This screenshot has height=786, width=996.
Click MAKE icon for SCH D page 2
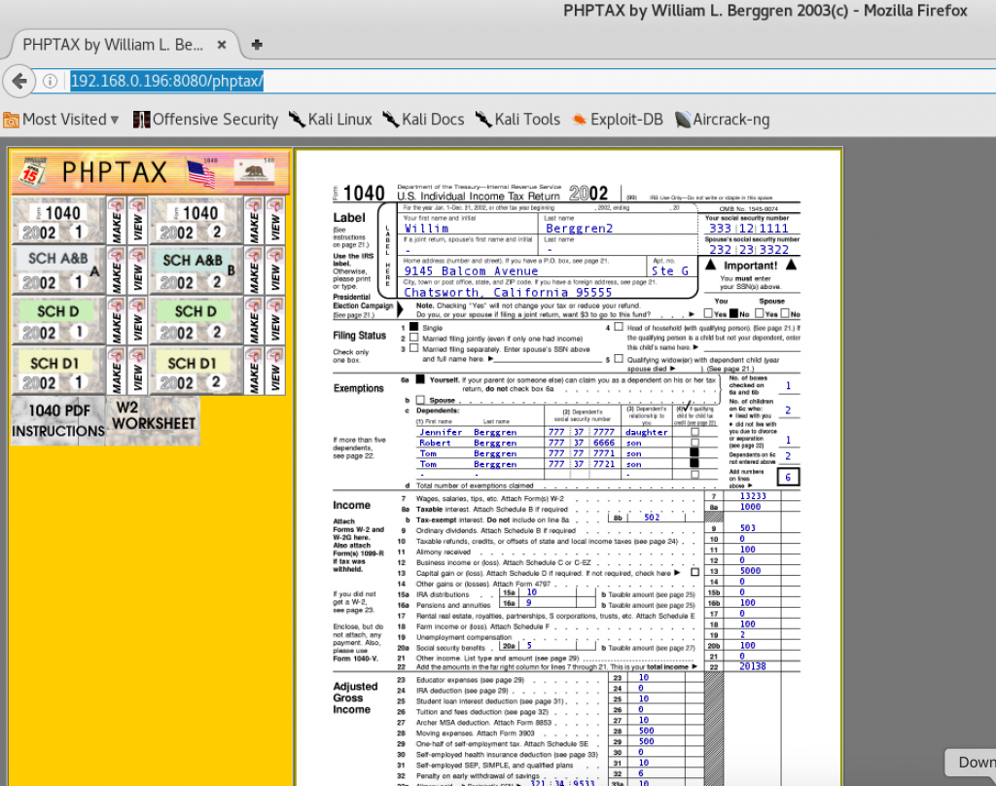point(254,321)
